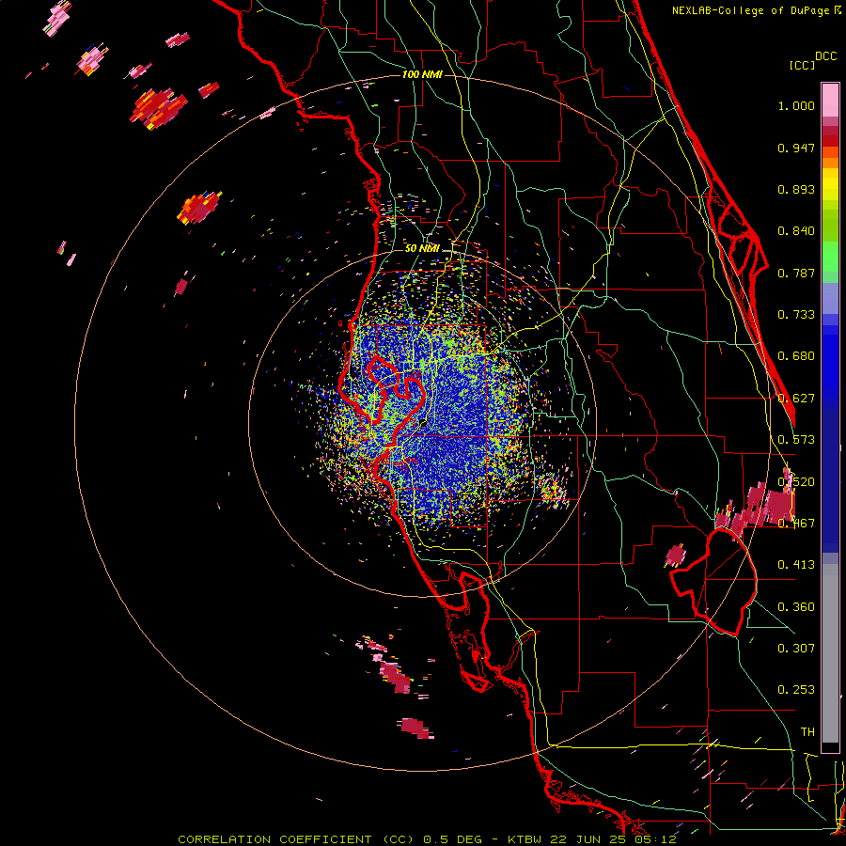
Task: Select the 0.253 scale value
Action: click(x=796, y=690)
